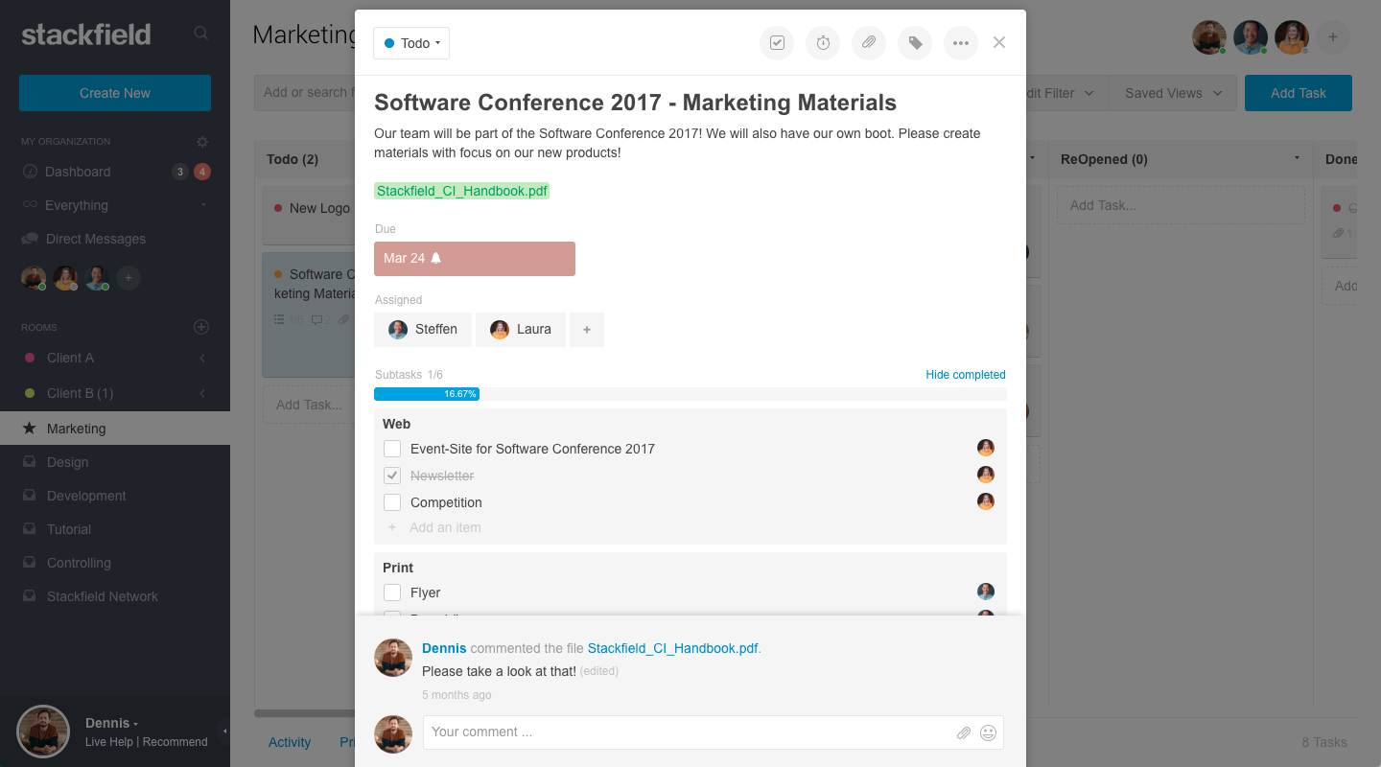This screenshot has height=767, width=1381.
Task: Add another assignee with plus button
Action: pos(587,330)
